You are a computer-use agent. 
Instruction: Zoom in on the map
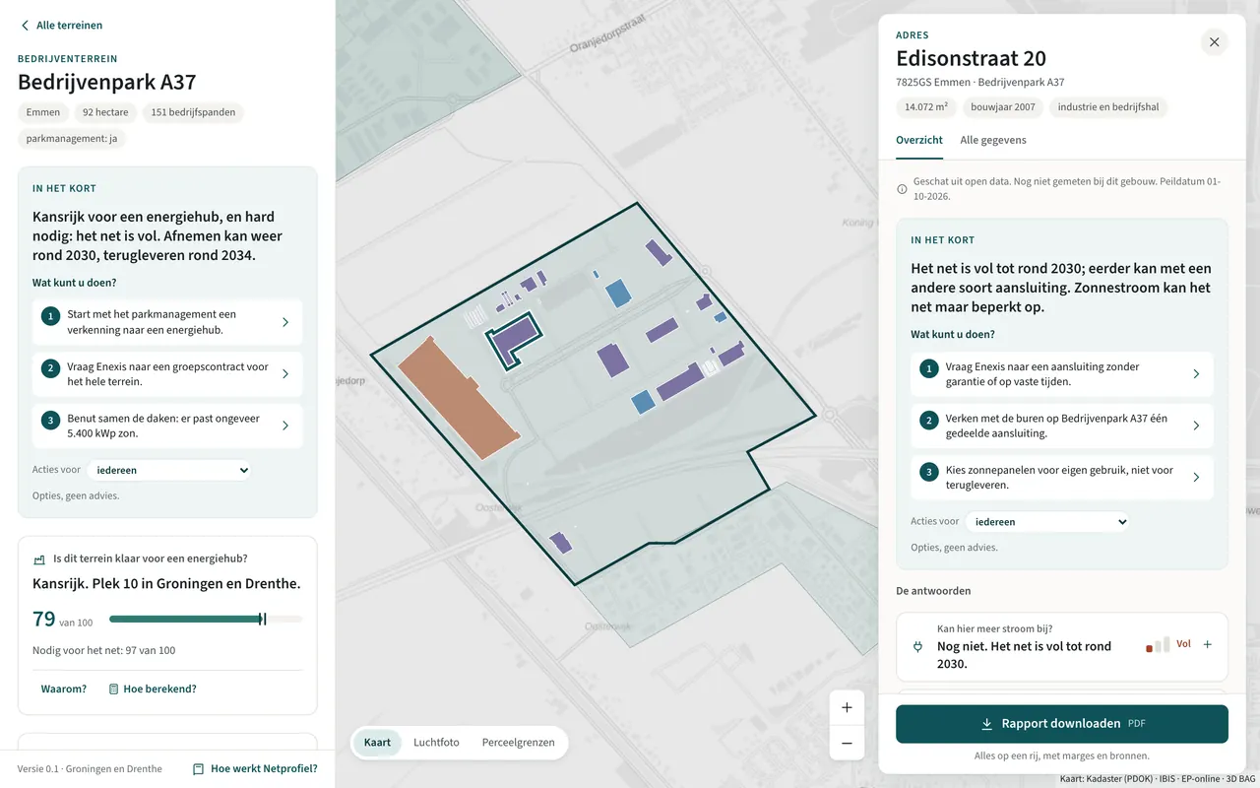pyautogui.click(x=847, y=707)
